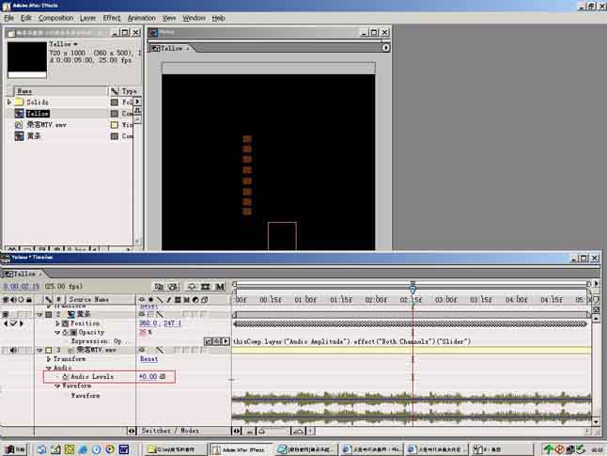Sort Project items by Type column
Screen dimensions: 607x456
130,91
